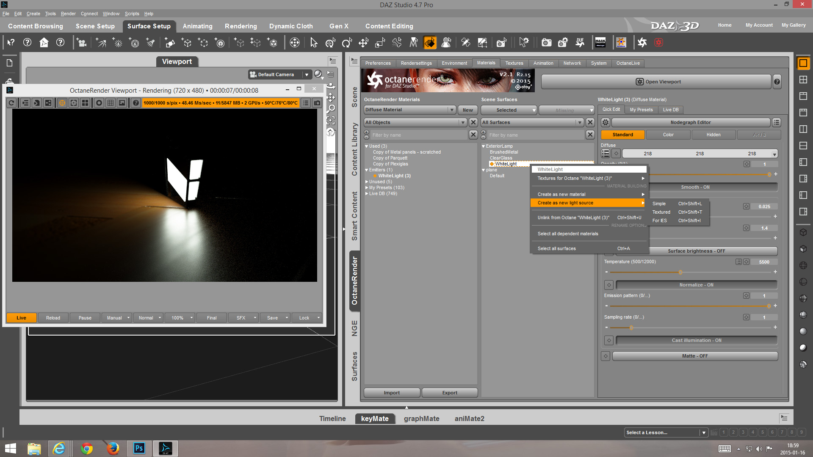This screenshot has width=813, height=457.
Task: Select the Rotate tool in main toolbar
Action: tap(347, 42)
